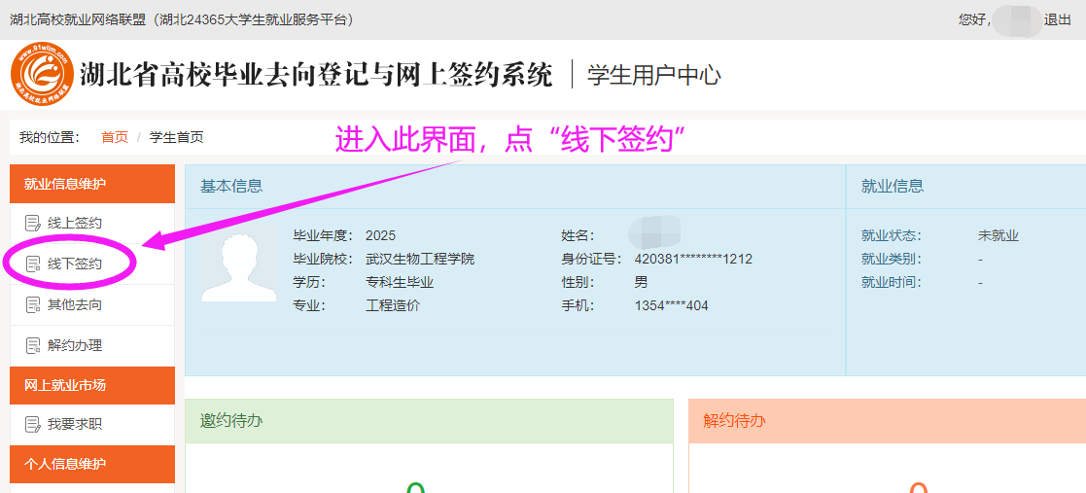Click the 解约办理 document icon
Screen dimensions: 1086x493
[32, 346]
